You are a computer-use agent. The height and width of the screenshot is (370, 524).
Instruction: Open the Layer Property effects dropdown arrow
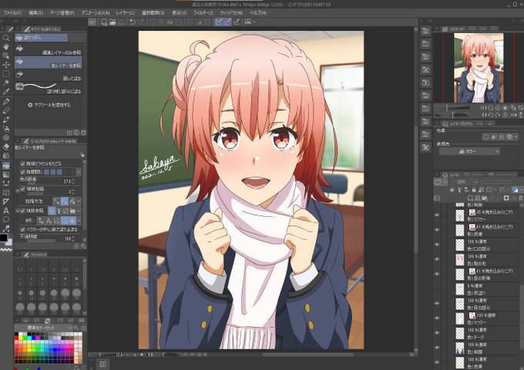click(516, 137)
